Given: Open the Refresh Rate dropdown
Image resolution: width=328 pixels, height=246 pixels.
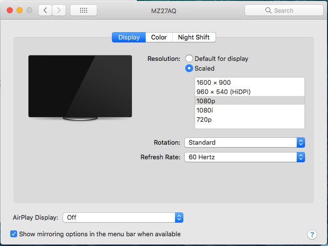Looking at the screenshot, I should click(244, 157).
